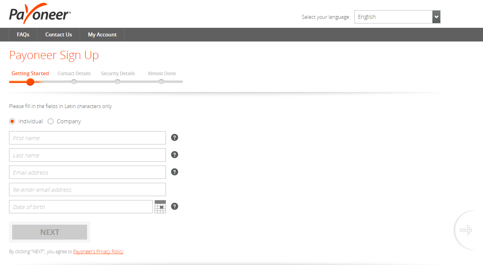Click the dotted arrow side-panel icon
Image resolution: width=483 pixels, height=265 pixels.
tap(466, 230)
